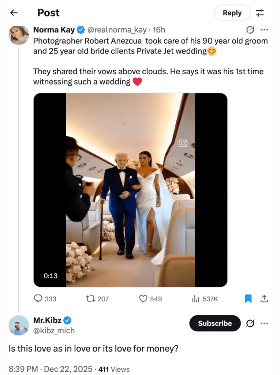Subscribe to Mr.Kibz
Viewport: 280px width, 375px height.
(214, 323)
